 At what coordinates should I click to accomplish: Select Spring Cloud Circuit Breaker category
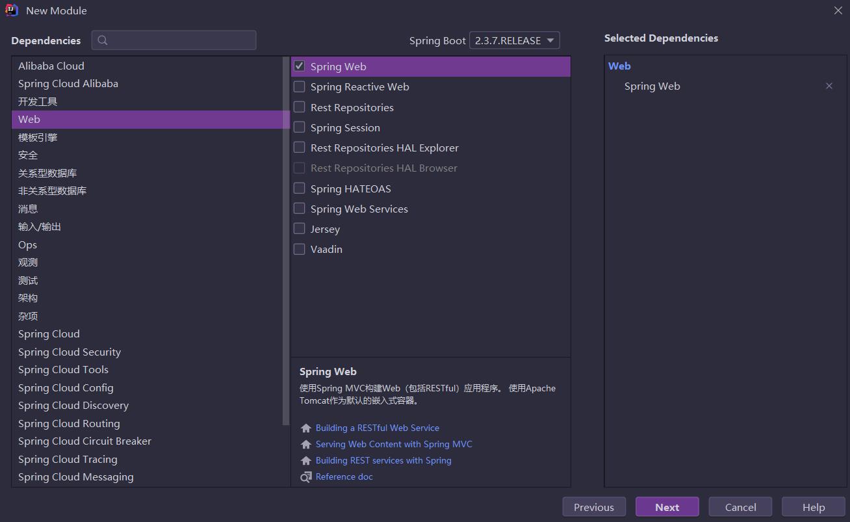pyautogui.click(x=147, y=441)
